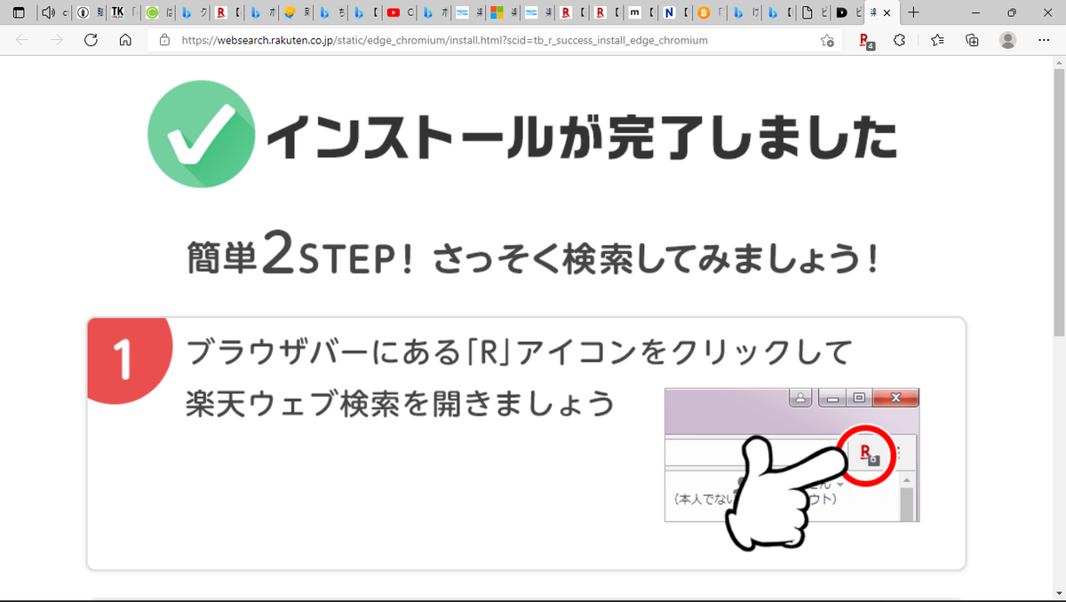Click the browser Forward arrow

click(x=57, y=40)
